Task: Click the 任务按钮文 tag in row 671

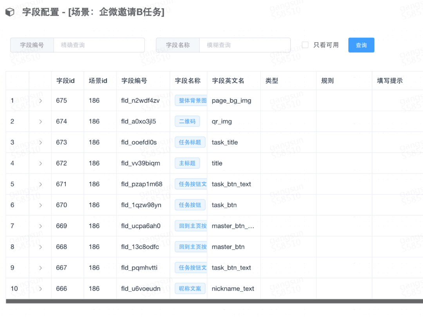Action: 191,184
